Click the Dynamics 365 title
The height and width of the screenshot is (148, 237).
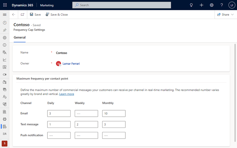[x=23, y=5]
